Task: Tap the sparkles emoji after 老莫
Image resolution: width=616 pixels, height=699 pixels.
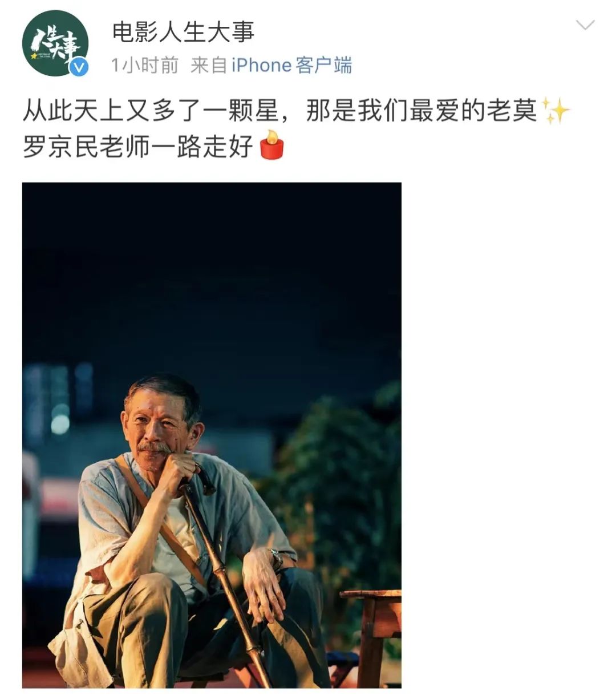Action: (555, 110)
